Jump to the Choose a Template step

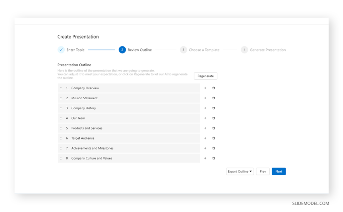pos(184,49)
